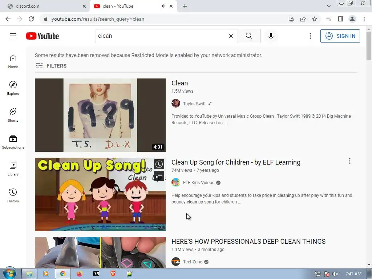
Task: Toggle the Chrome side panel
Action: (x=341, y=19)
